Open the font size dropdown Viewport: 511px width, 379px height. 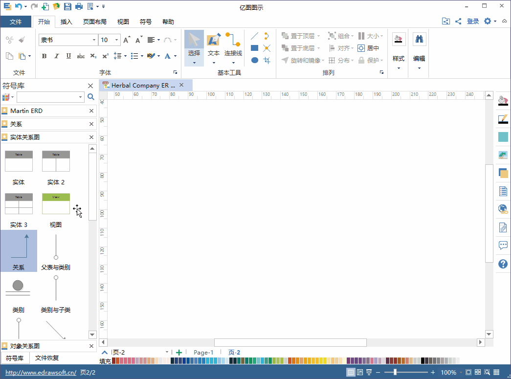tap(116, 40)
